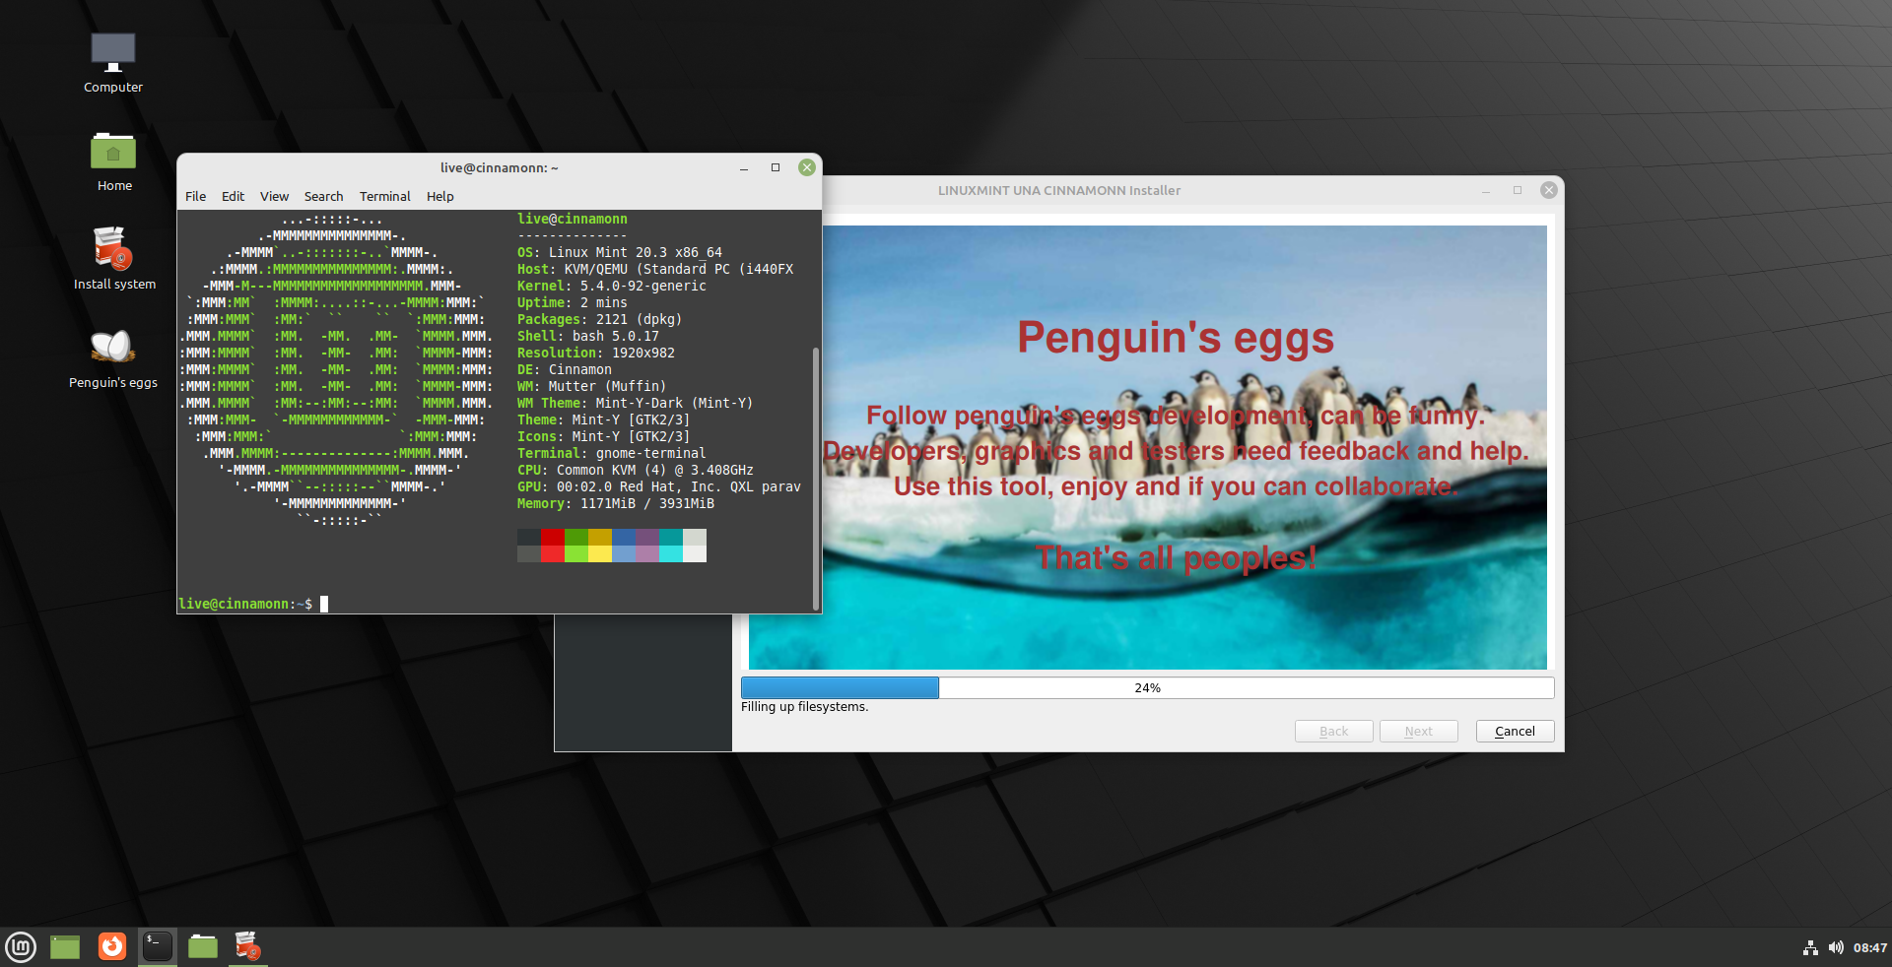
Task: Click the 'OS: Linux Mint 20.3 x86_64' line
Action: tap(620, 252)
